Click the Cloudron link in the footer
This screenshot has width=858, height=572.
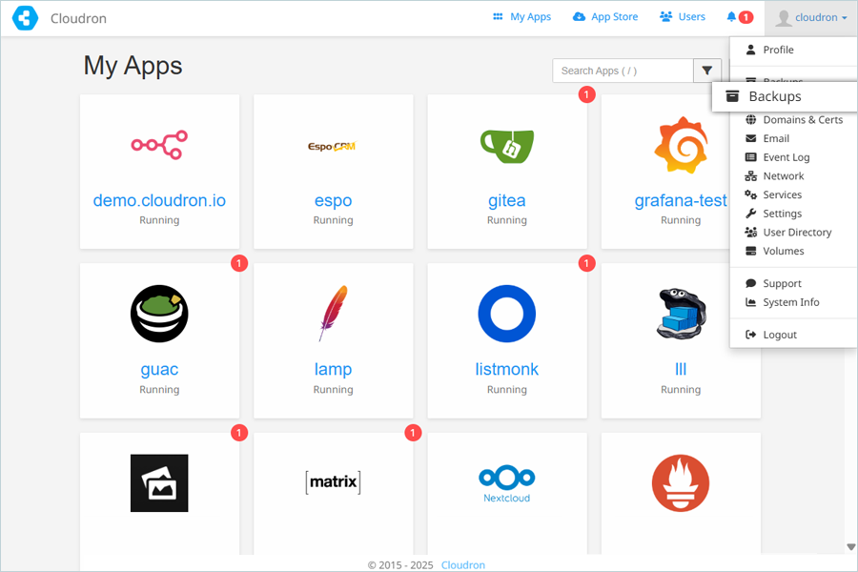coord(463,565)
